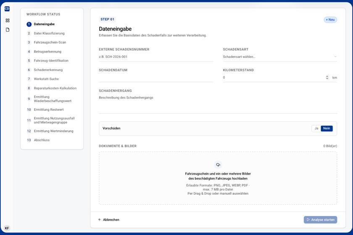This screenshot has height=235, width=353.
Task: Click the Schadenhergang description textarea
Action: pos(218,104)
